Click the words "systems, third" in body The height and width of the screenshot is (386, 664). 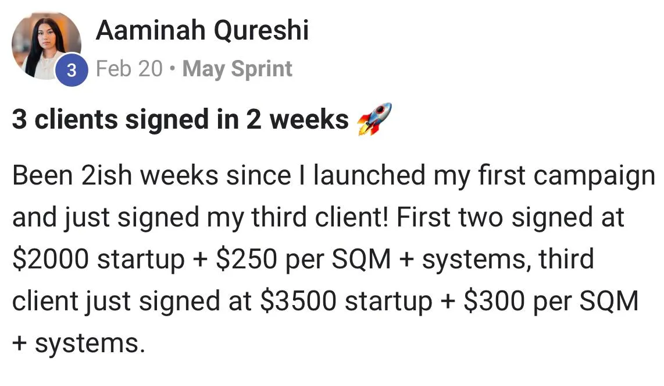pyautogui.click(x=508, y=260)
